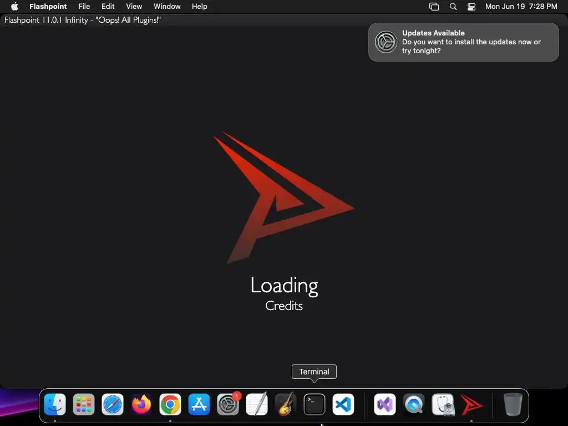The image size is (568, 426).
Task: Open Spotlight search in the menu bar
Action: [x=453, y=6]
